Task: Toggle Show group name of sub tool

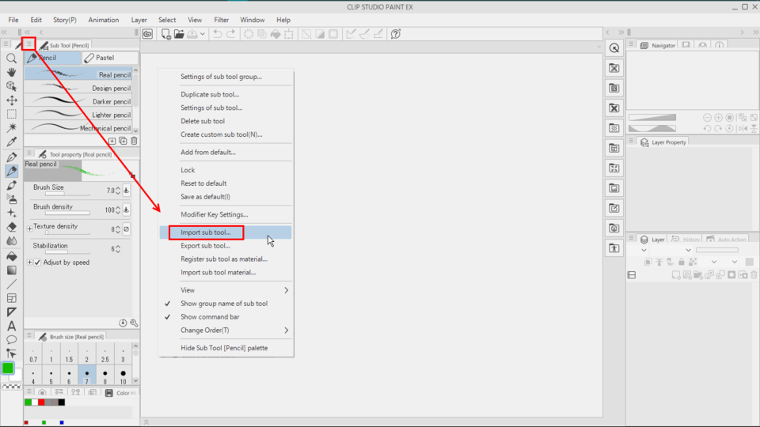Action: (x=224, y=304)
